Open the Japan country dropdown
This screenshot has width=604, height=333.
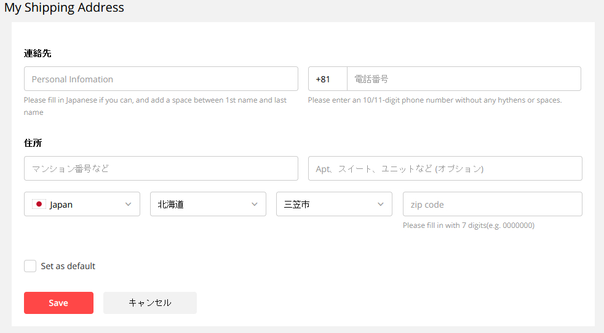[x=82, y=204]
